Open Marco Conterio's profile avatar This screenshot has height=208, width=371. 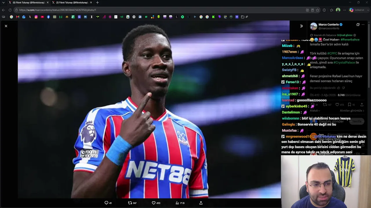click(314, 26)
